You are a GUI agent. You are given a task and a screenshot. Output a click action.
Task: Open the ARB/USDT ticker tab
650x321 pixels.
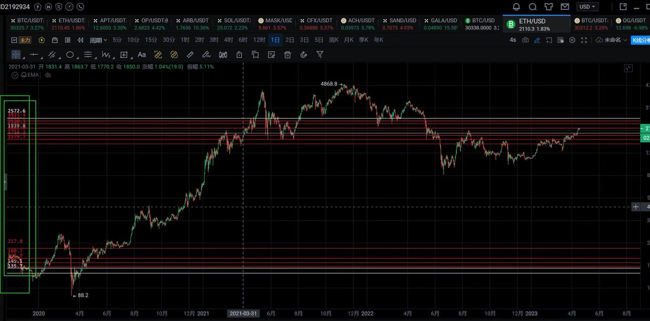click(194, 24)
